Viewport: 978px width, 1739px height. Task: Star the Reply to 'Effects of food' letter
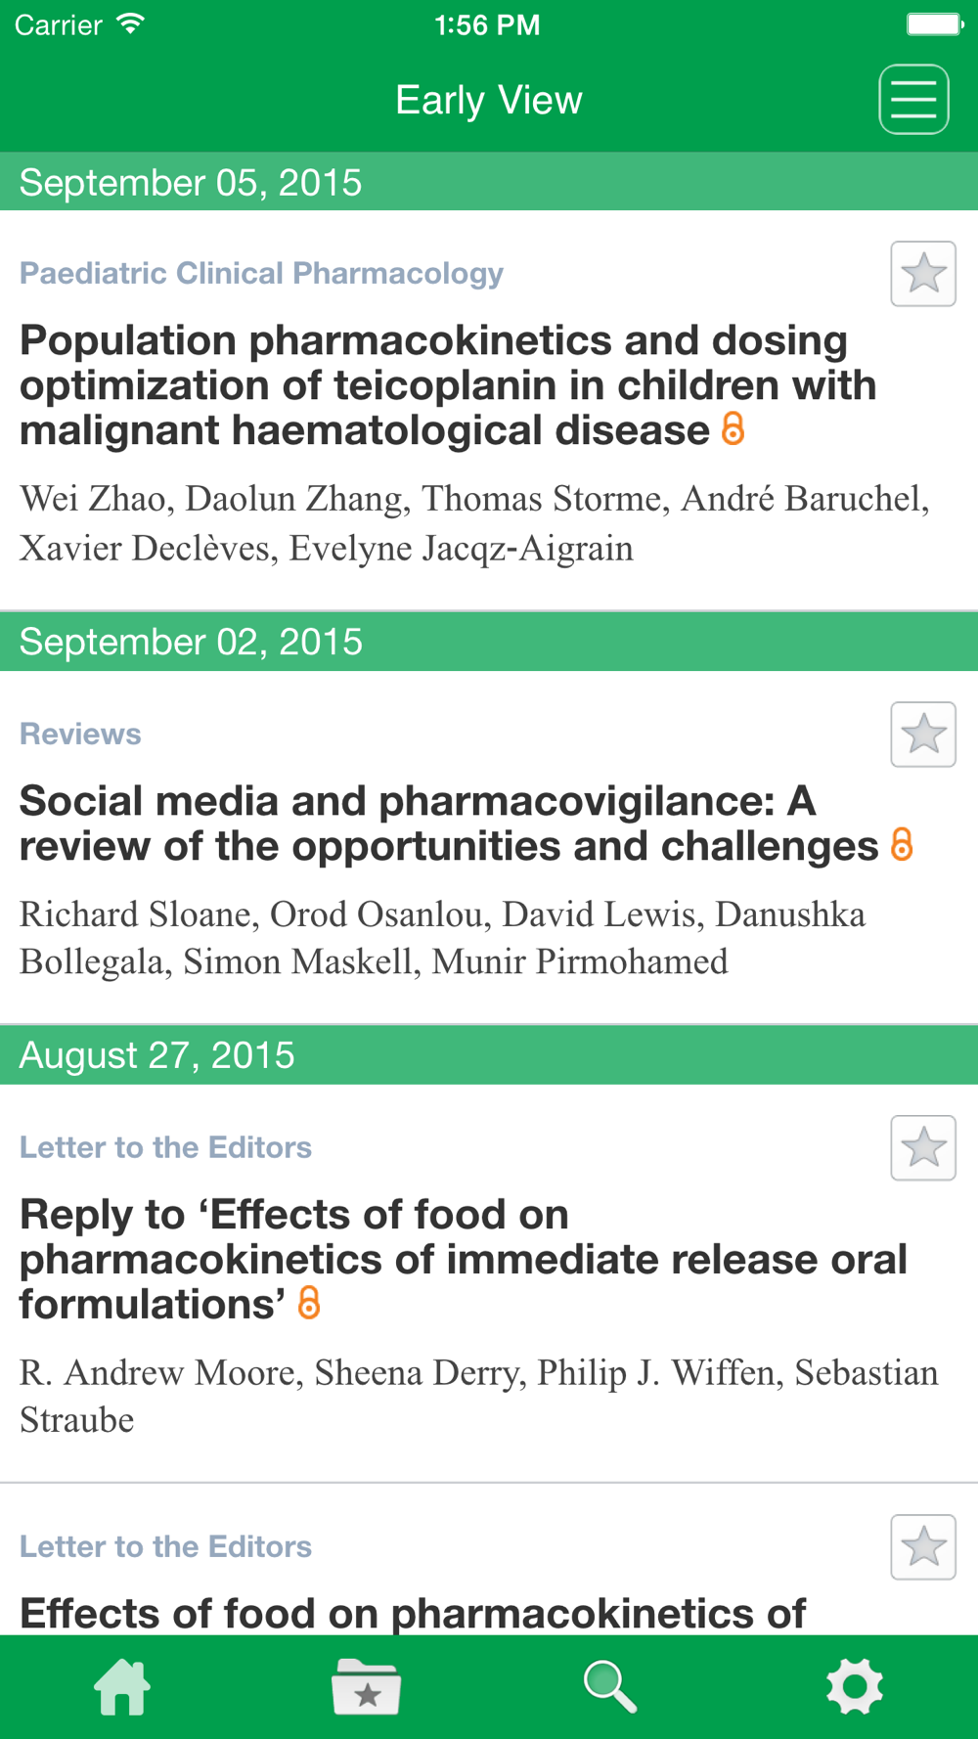click(923, 1148)
